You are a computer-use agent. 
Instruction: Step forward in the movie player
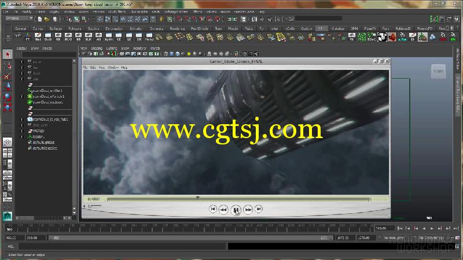248,210
